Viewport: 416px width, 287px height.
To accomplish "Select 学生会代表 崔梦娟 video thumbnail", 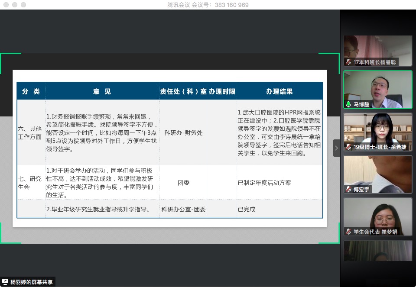I will tap(378, 217).
